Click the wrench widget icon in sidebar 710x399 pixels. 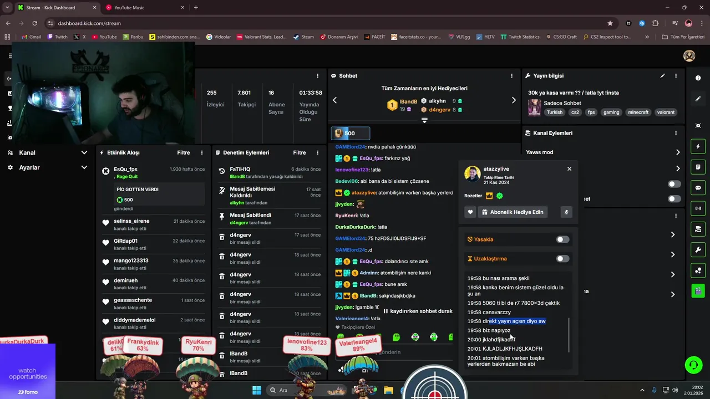(x=698, y=249)
